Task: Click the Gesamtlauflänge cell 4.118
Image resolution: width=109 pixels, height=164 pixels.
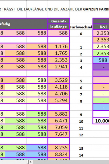Action: click(59, 87)
